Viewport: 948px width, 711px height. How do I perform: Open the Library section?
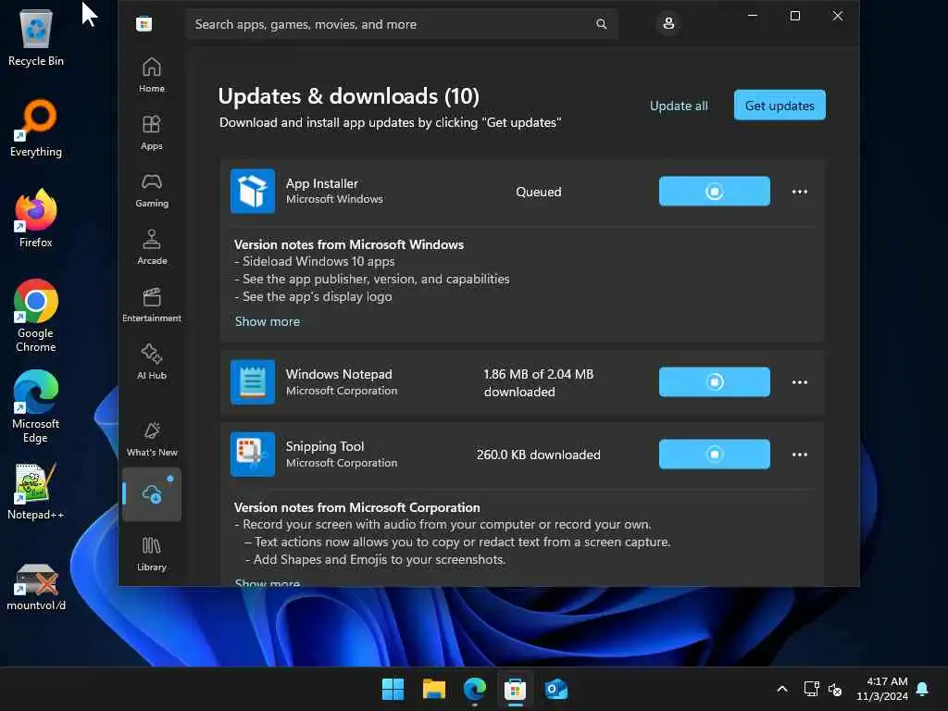[x=151, y=554]
